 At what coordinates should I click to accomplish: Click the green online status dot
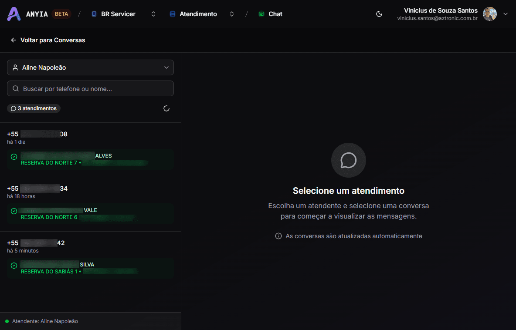[x=7, y=321]
